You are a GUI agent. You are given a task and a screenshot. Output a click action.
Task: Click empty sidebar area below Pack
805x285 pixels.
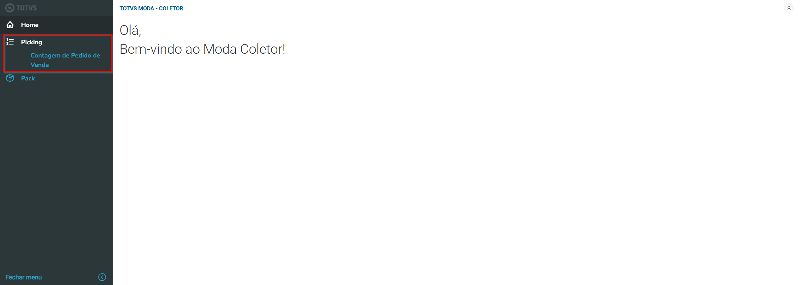click(57, 173)
